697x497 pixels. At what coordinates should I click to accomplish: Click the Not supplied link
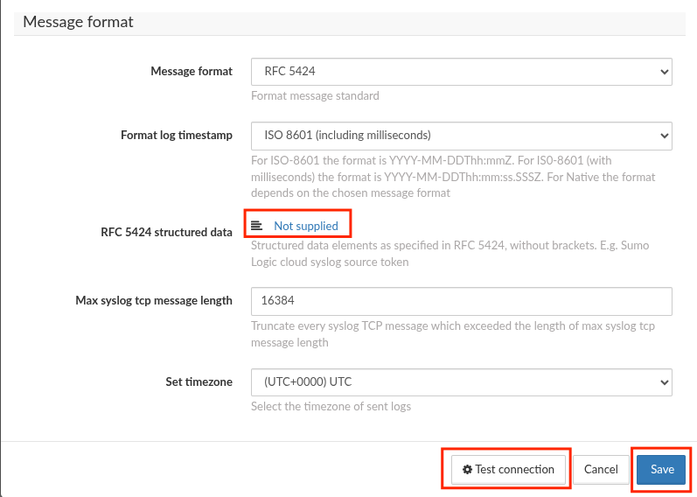click(306, 226)
